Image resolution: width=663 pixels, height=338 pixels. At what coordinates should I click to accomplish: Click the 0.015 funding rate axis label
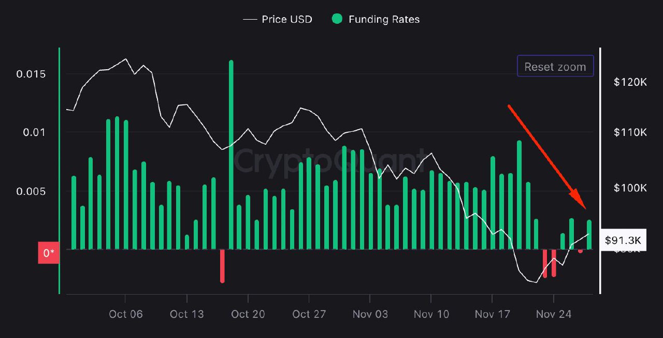click(31, 74)
